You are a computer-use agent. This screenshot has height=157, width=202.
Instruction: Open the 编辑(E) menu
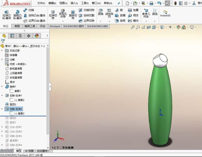point(52,3)
